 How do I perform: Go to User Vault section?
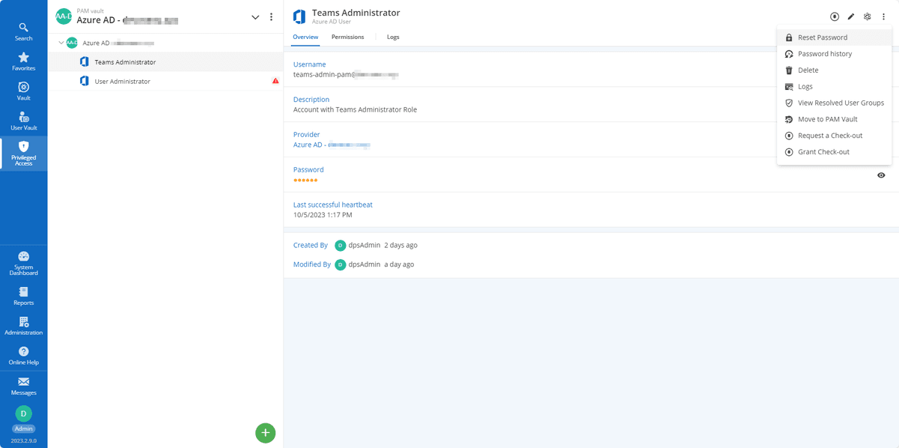point(23,121)
